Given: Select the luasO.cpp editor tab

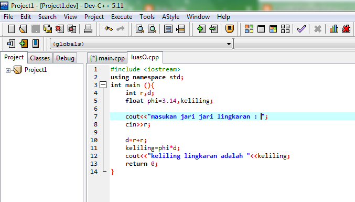Looking at the screenshot, I should [145, 57].
